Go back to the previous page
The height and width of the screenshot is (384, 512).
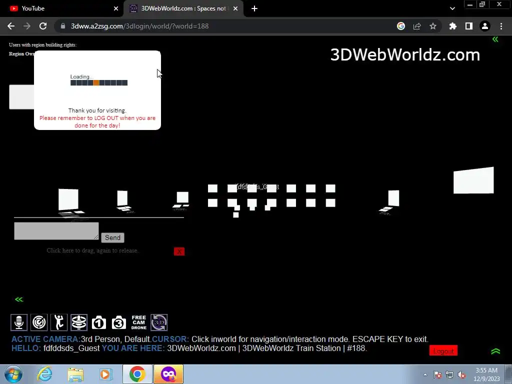(11, 26)
